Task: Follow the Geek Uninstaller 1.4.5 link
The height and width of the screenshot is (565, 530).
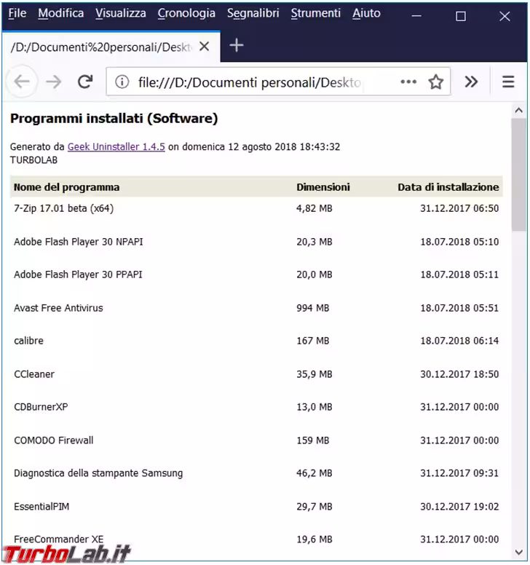Action: (116, 146)
